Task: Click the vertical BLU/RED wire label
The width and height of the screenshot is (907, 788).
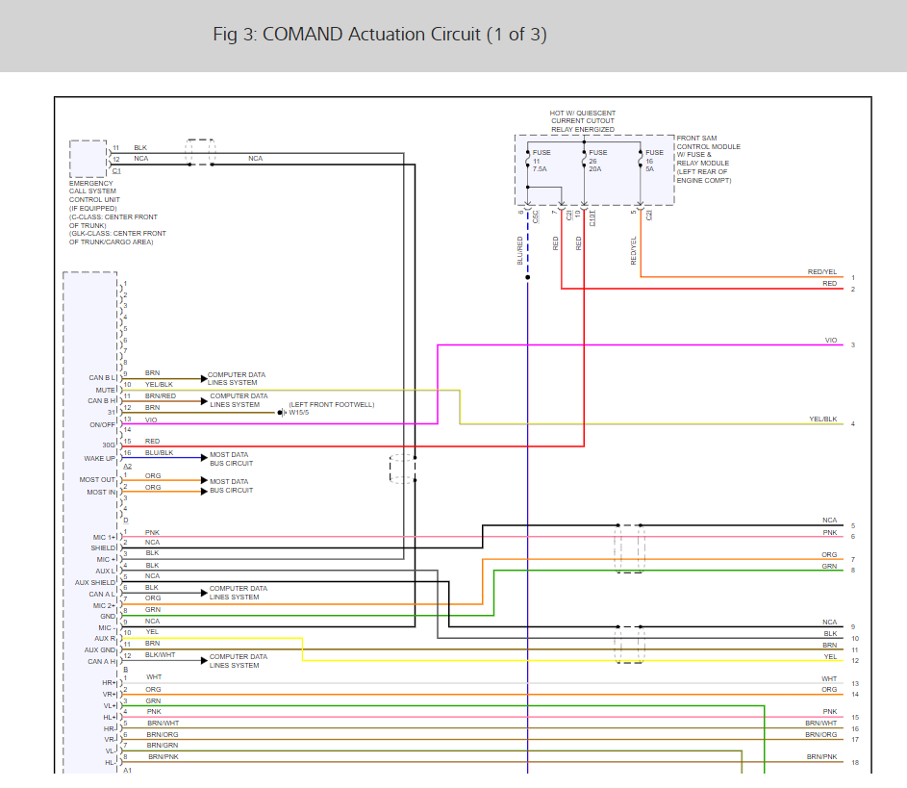Action: point(519,250)
